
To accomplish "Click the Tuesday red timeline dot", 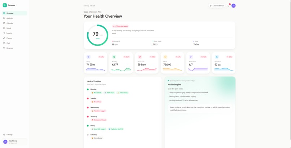I will point(88,98).
